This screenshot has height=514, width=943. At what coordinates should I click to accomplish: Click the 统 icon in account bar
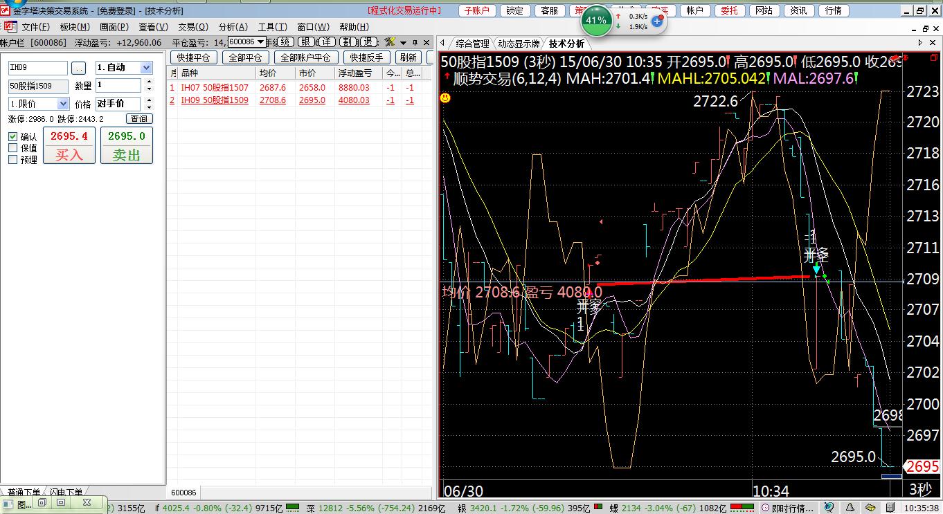(x=285, y=42)
